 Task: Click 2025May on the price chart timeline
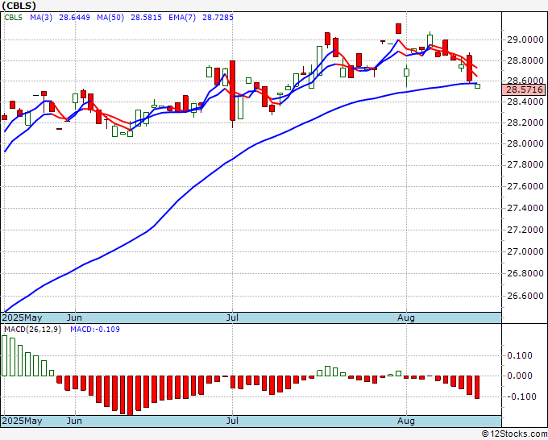[x=23, y=318]
